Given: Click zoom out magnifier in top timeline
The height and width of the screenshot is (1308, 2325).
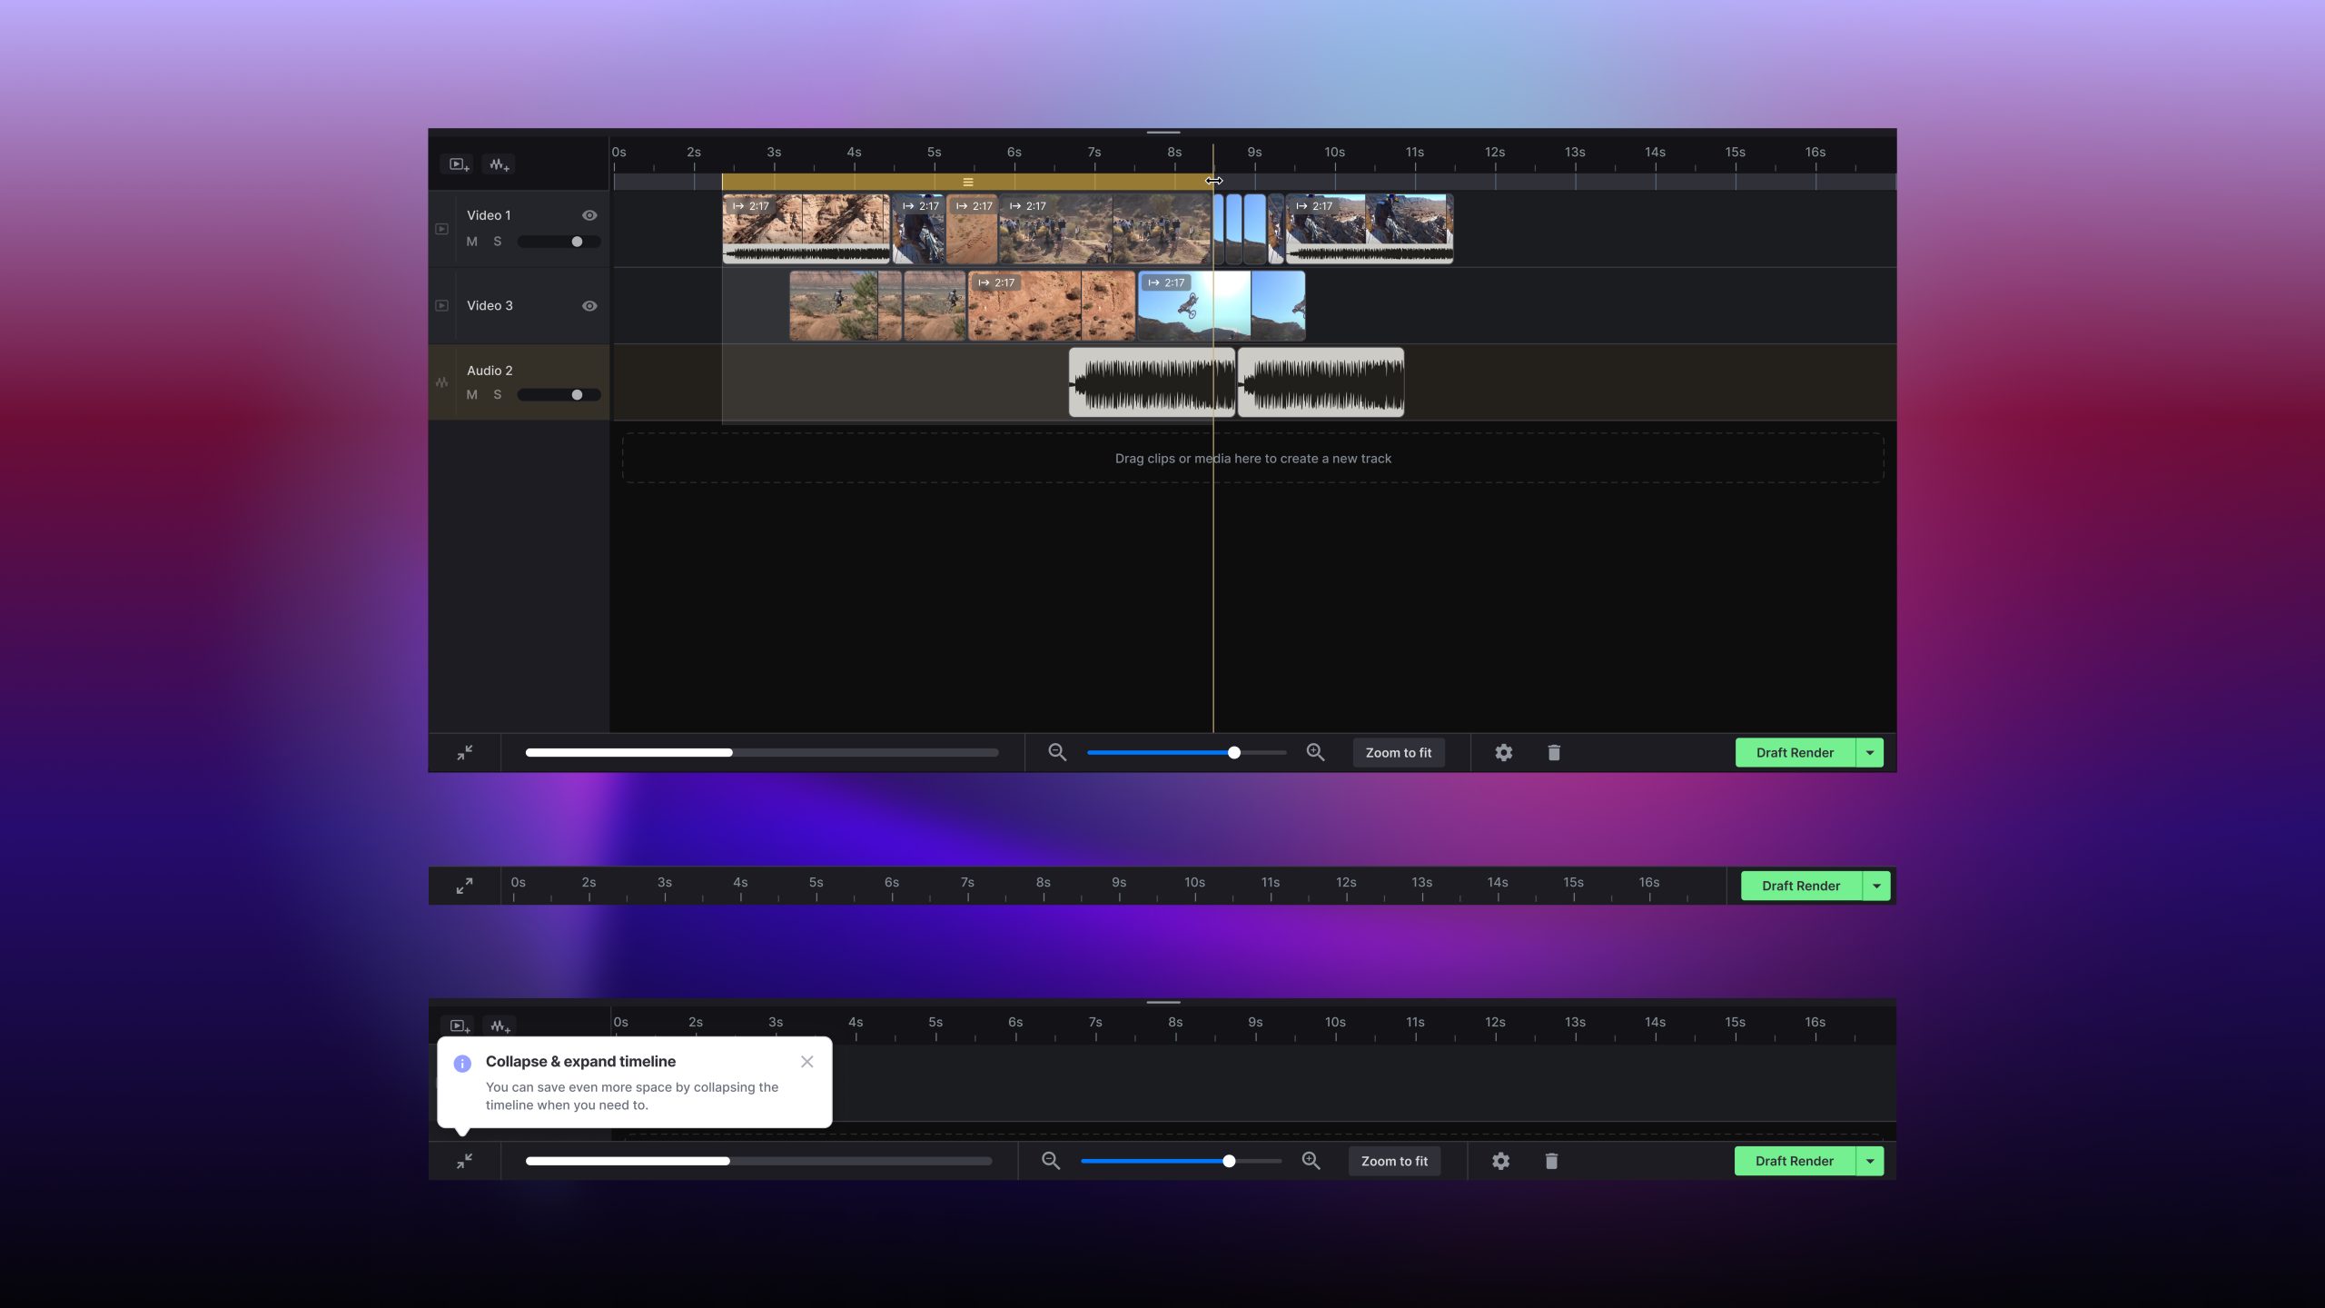Looking at the screenshot, I should pos(1056,752).
